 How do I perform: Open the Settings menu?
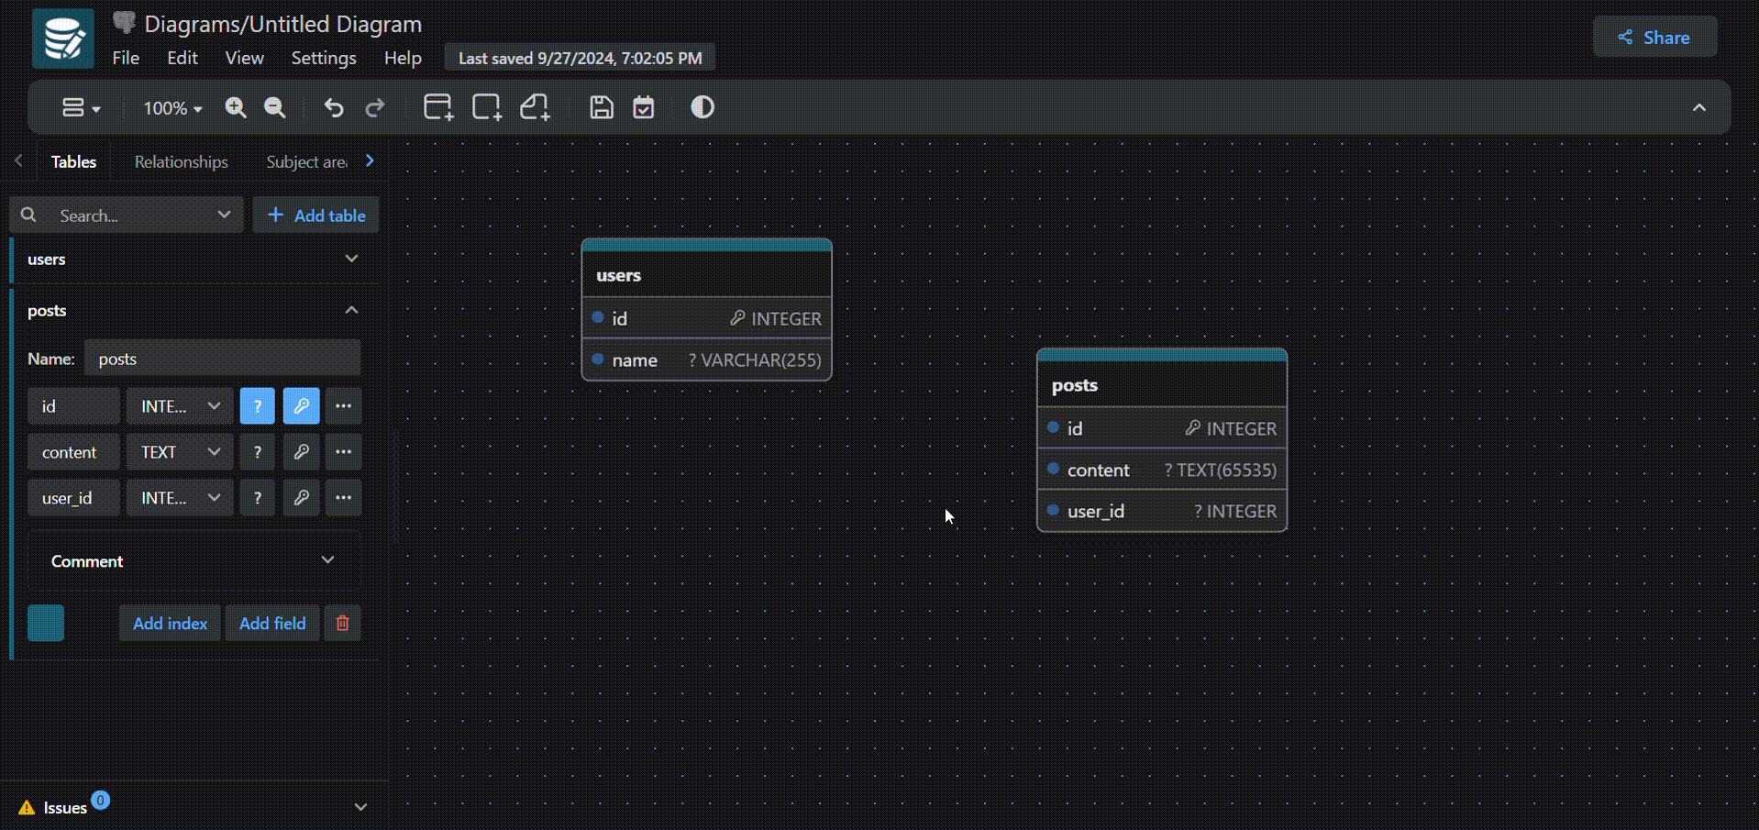[x=324, y=58]
